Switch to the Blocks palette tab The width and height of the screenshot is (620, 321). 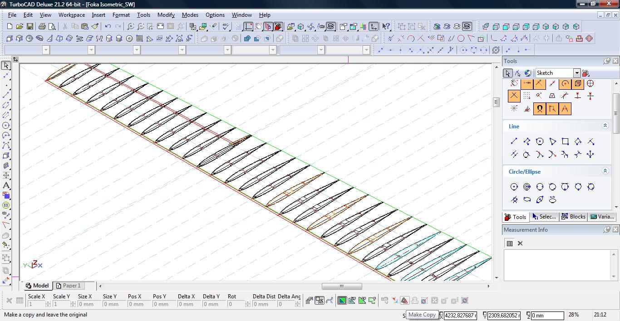pos(573,217)
